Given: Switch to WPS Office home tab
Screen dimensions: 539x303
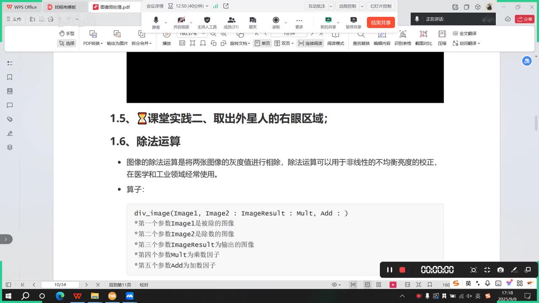Looking at the screenshot, I should pos(22,7).
